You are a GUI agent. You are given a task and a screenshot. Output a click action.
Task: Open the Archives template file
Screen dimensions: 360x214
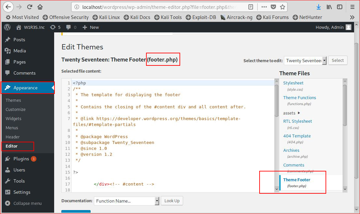click(x=291, y=150)
